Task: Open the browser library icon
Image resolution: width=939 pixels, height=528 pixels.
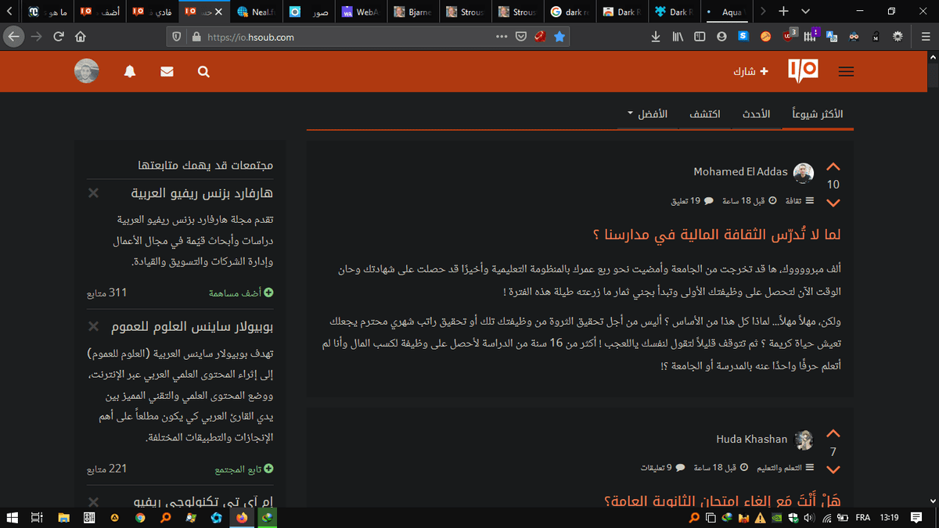Action: (x=678, y=36)
